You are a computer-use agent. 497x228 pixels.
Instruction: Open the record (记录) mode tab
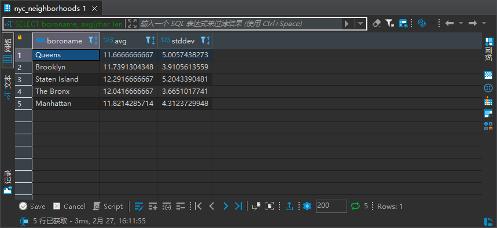(8, 182)
